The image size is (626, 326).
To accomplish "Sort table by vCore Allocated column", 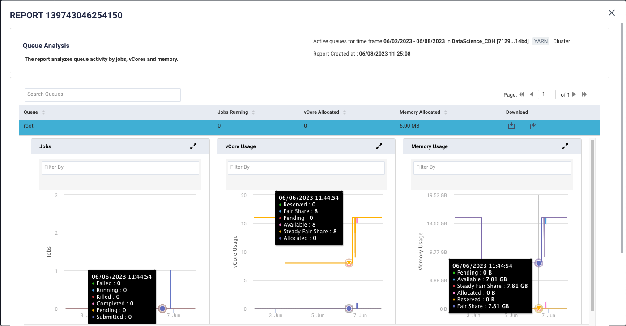I will [x=345, y=112].
